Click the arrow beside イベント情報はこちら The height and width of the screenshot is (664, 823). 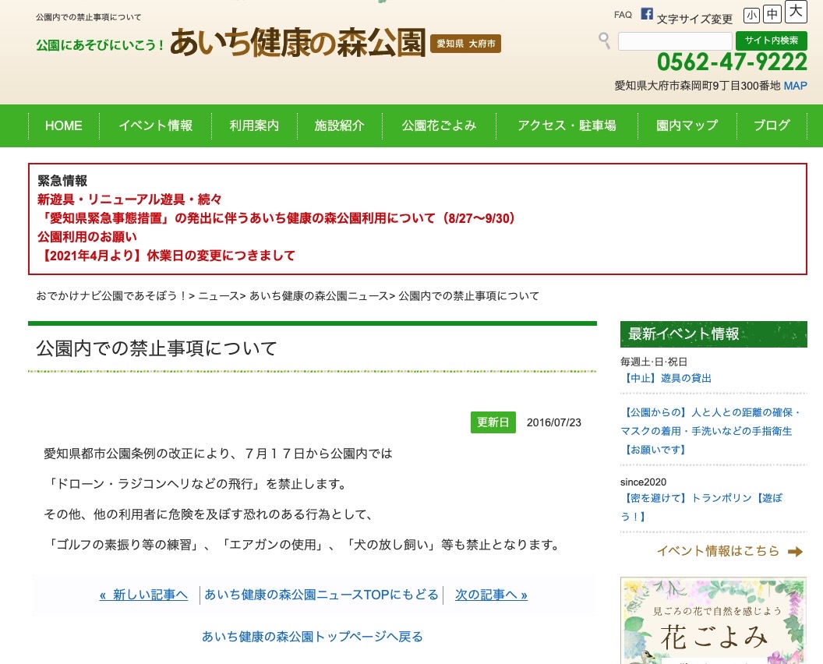click(795, 551)
